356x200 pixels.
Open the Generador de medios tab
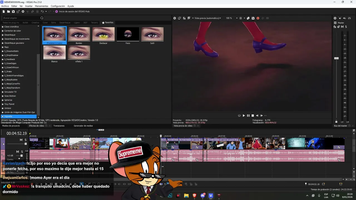point(83,126)
